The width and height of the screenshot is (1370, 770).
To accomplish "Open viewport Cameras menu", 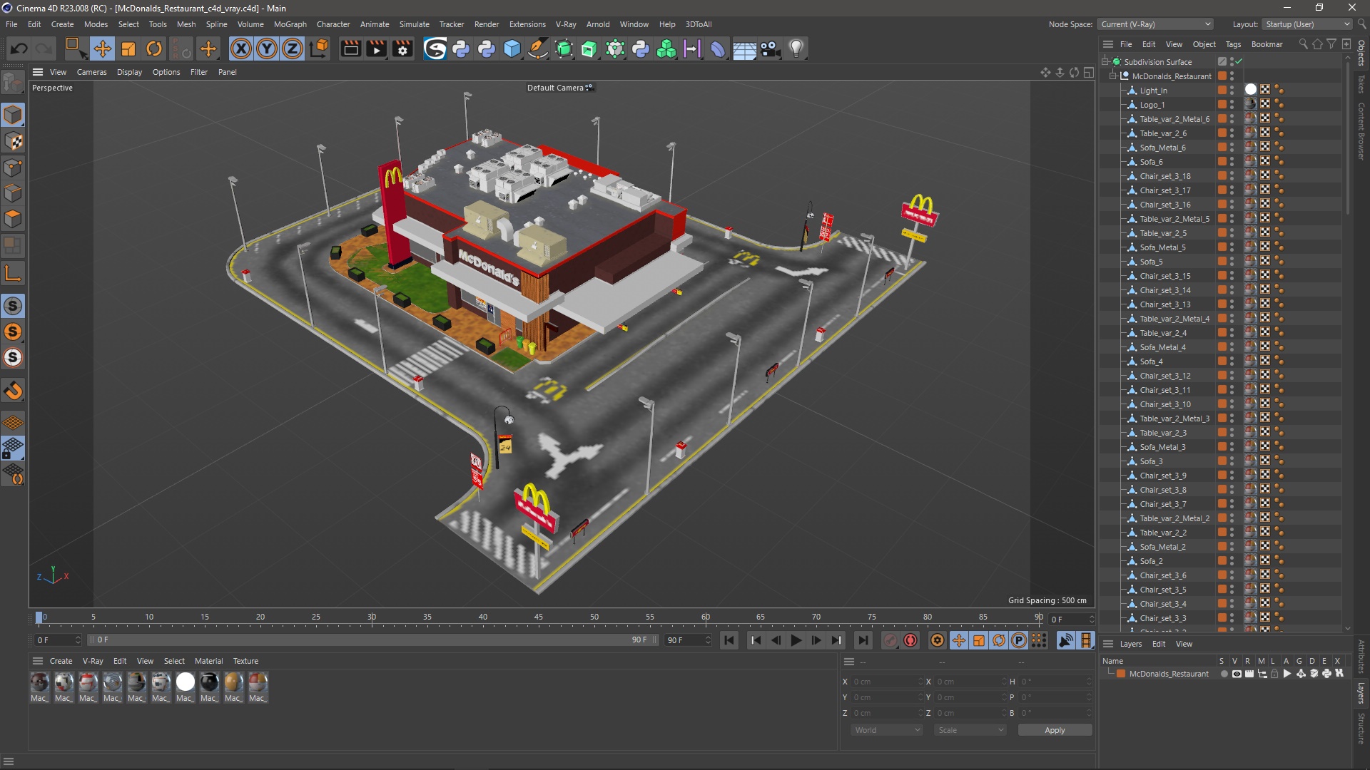I will coord(91,72).
